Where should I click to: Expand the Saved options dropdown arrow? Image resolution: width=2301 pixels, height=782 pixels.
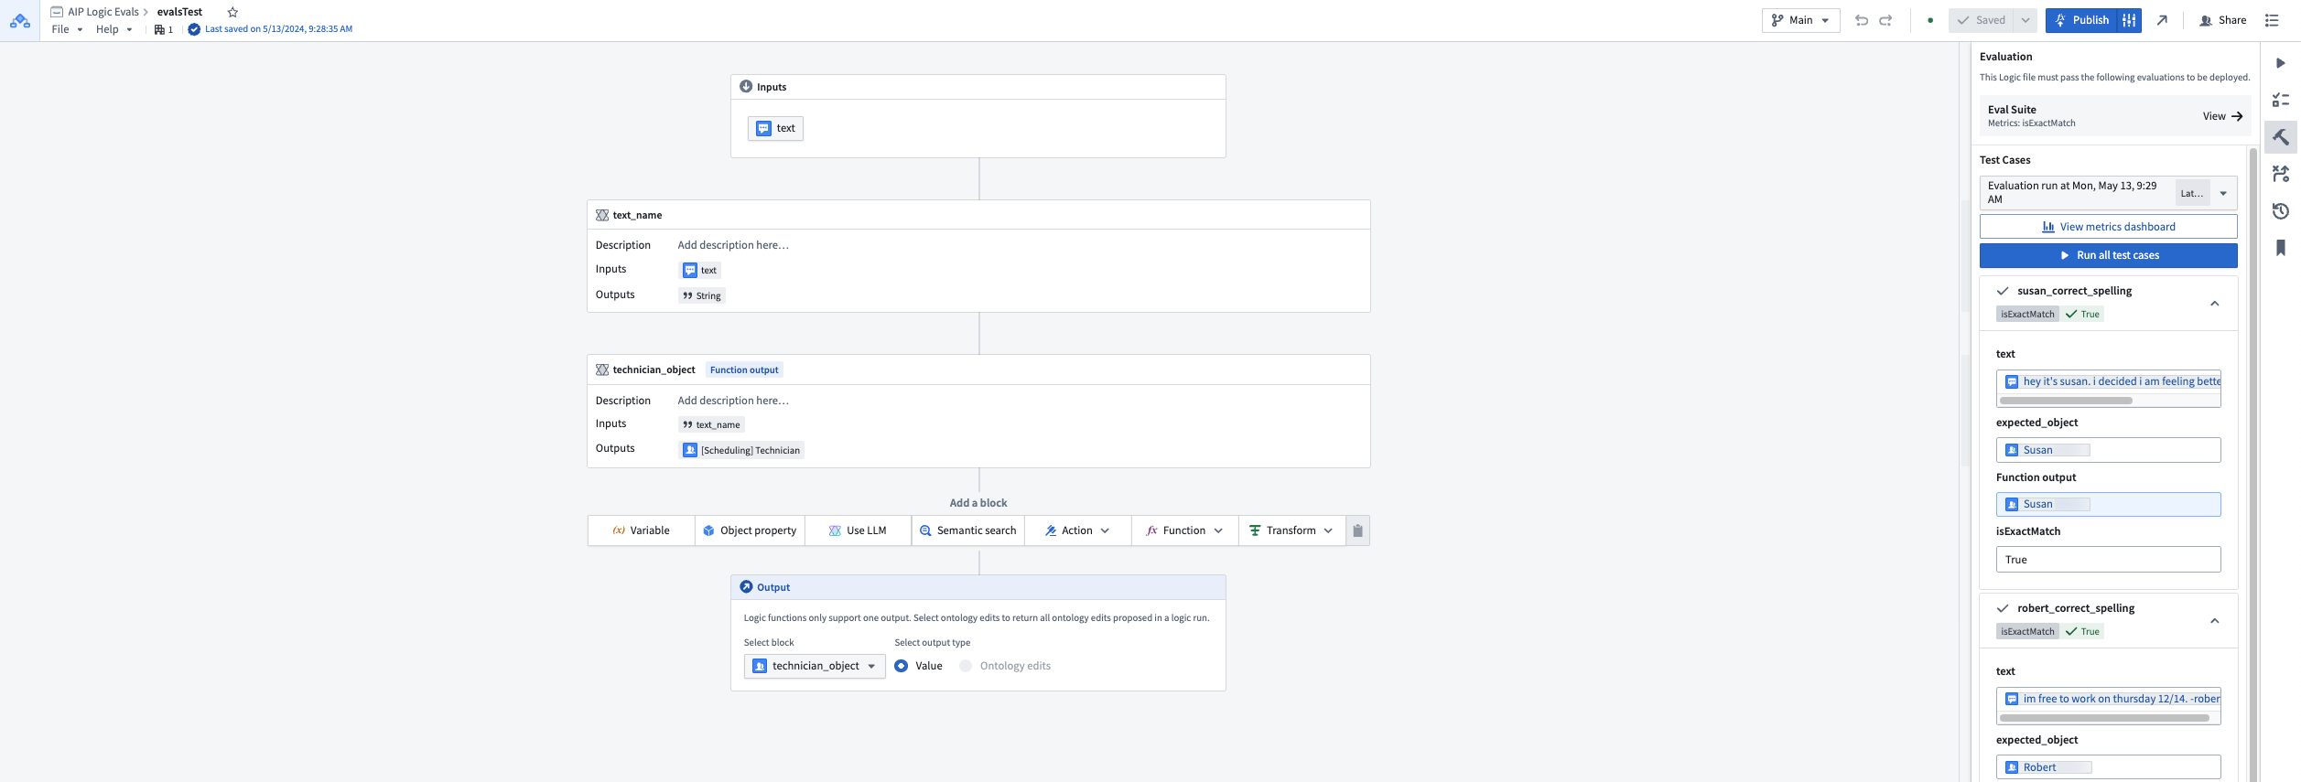point(2025,20)
